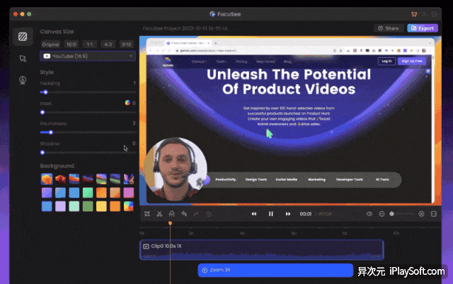
Task: Select 16:9 canvas size
Action: tap(71, 45)
